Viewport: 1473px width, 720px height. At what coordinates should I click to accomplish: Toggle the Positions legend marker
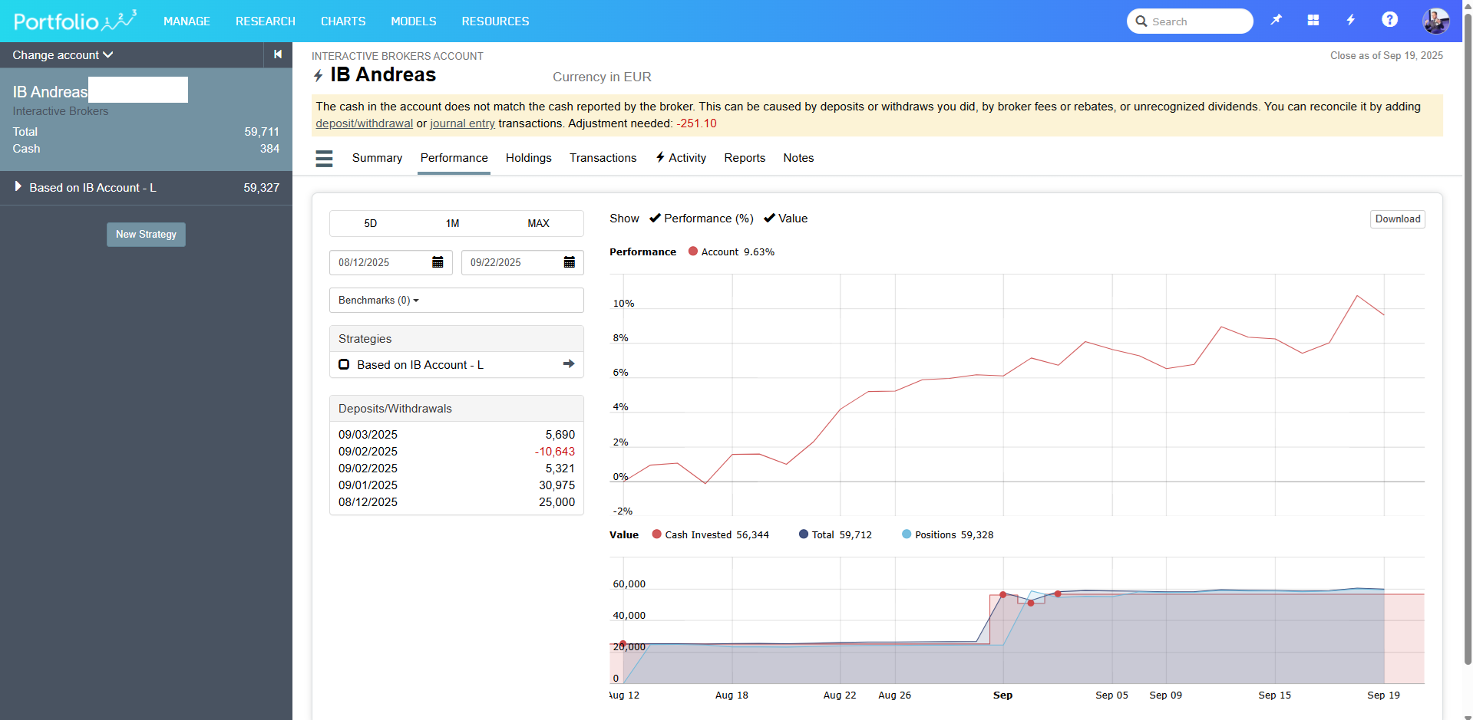(x=907, y=534)
